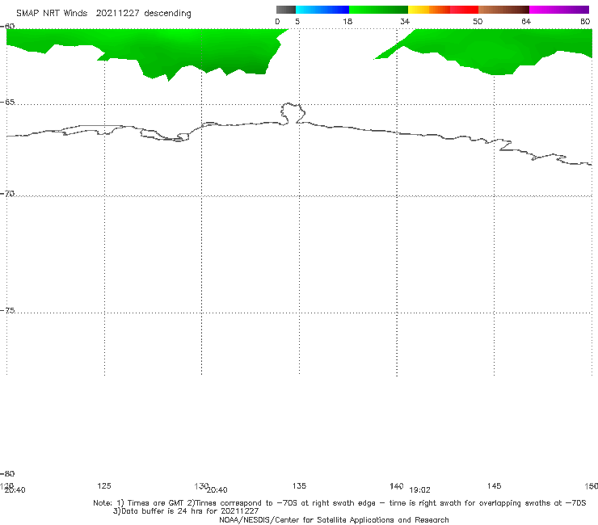
Task: Click the magenta-purple segment of the color bar
Action: (x=559, y=10)
